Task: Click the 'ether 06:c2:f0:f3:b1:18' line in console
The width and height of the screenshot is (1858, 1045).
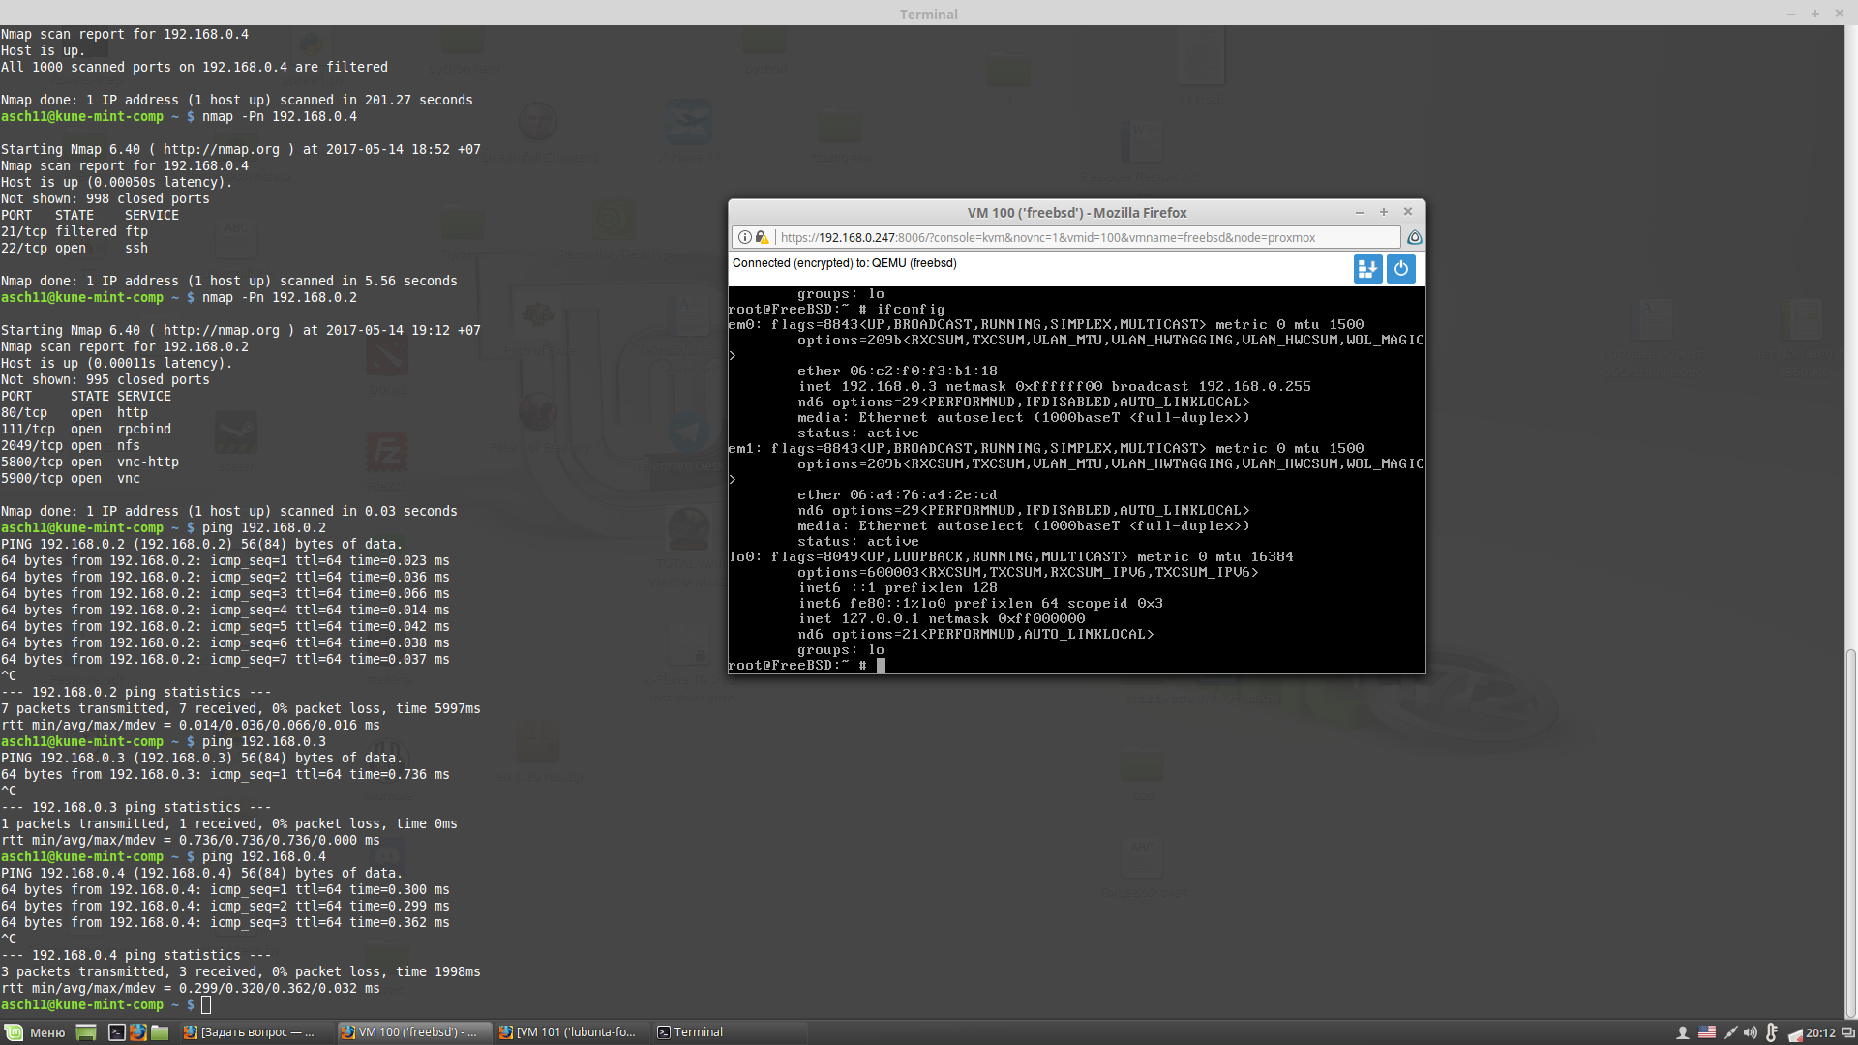Action: [x=897, y=371]
